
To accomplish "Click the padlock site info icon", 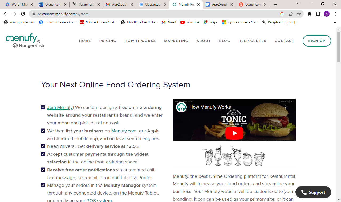I will (33, 14).
